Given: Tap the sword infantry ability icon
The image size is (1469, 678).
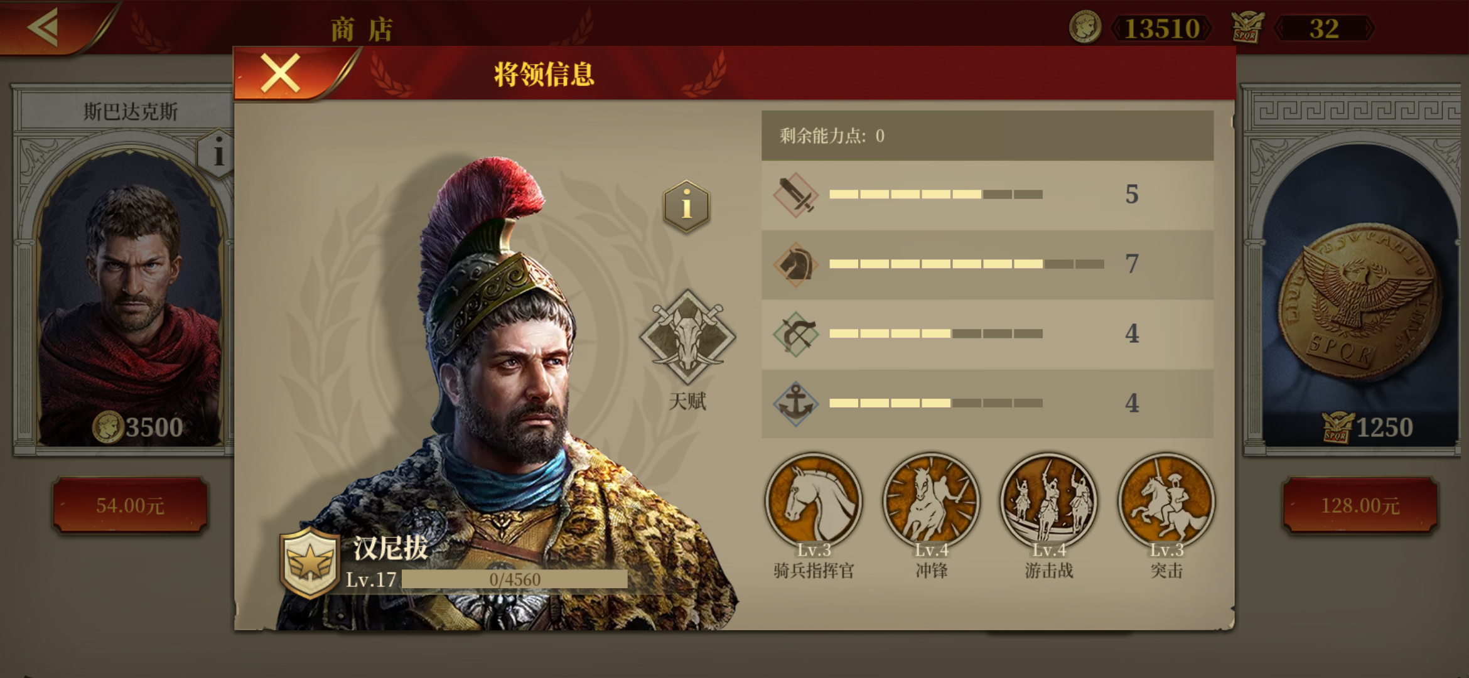Looking at the screenshot, I should (x=796, y=195).
